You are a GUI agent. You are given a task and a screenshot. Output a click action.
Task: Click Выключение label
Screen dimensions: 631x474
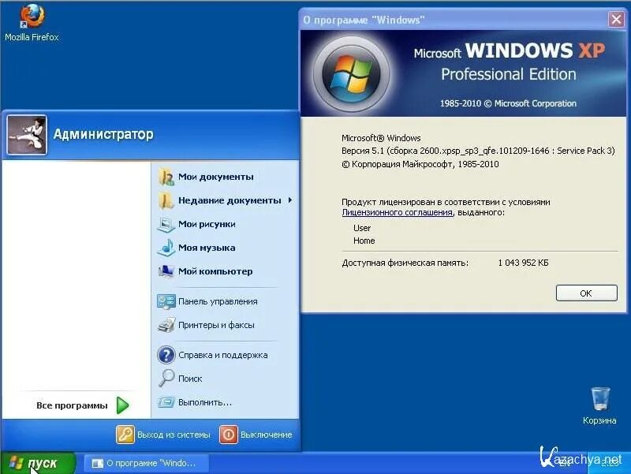[x=266, y=435]
